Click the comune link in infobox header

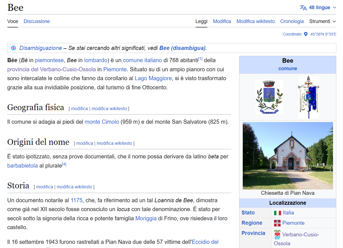pyautogui.click(x=288, y=69)
